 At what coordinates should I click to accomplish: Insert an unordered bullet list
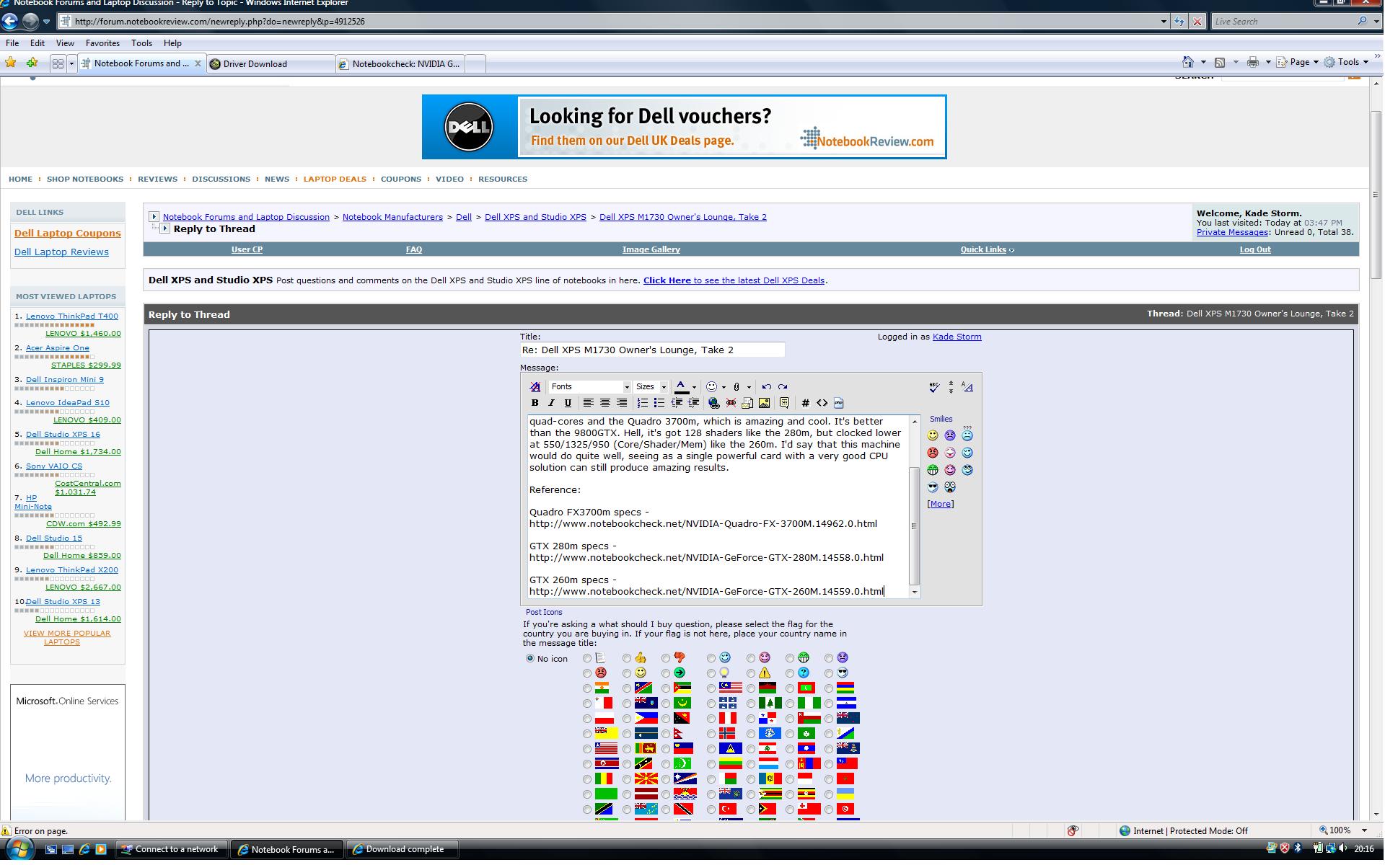659,403
